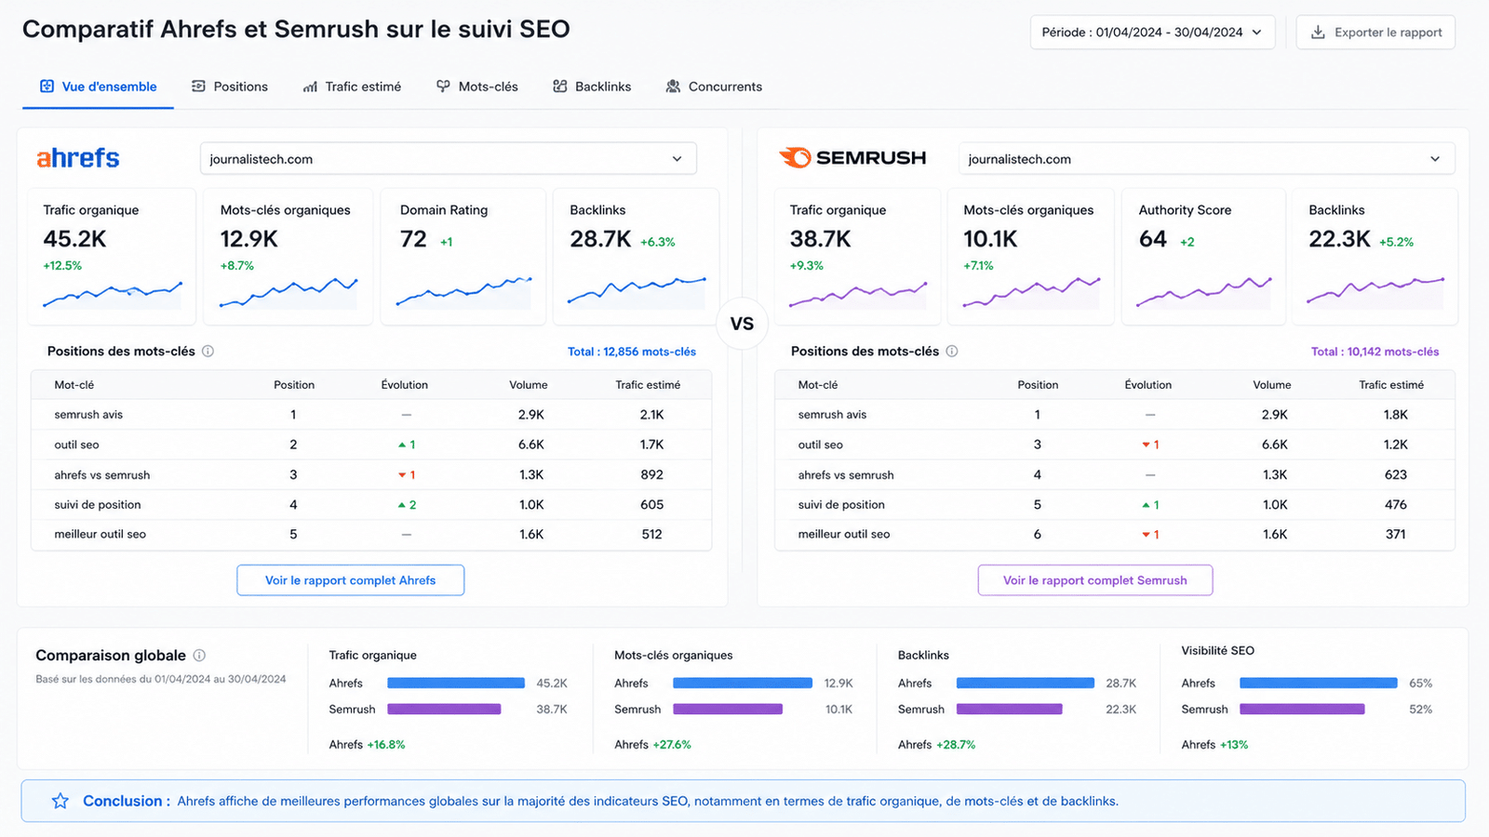Expand the Ahrefs domain selector journalistech.com
1489x837 pixels.
448,159
